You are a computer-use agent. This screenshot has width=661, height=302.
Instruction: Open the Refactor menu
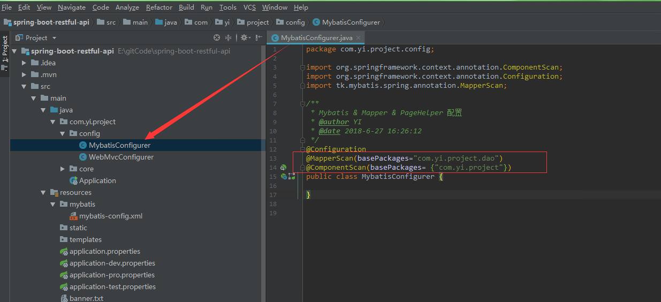click(x=159, y=7)
